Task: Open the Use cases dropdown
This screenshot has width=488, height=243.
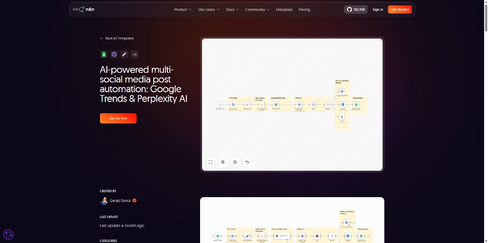Action: tap(208, 9)
